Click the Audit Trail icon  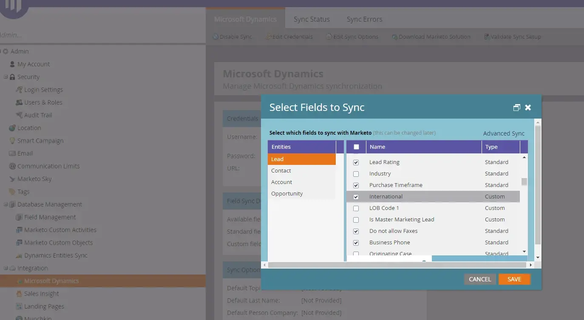tap(19, 115)
